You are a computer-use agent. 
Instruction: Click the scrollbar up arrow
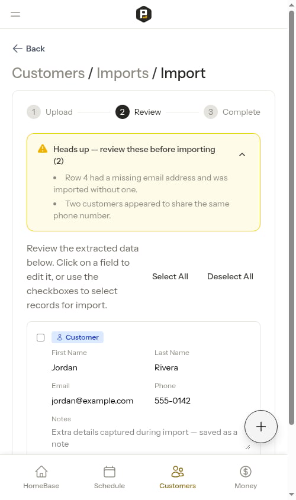291,5
